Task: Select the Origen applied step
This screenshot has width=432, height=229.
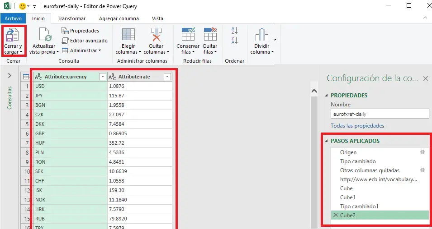Action: pyautogui.click(x=380, y=152)
